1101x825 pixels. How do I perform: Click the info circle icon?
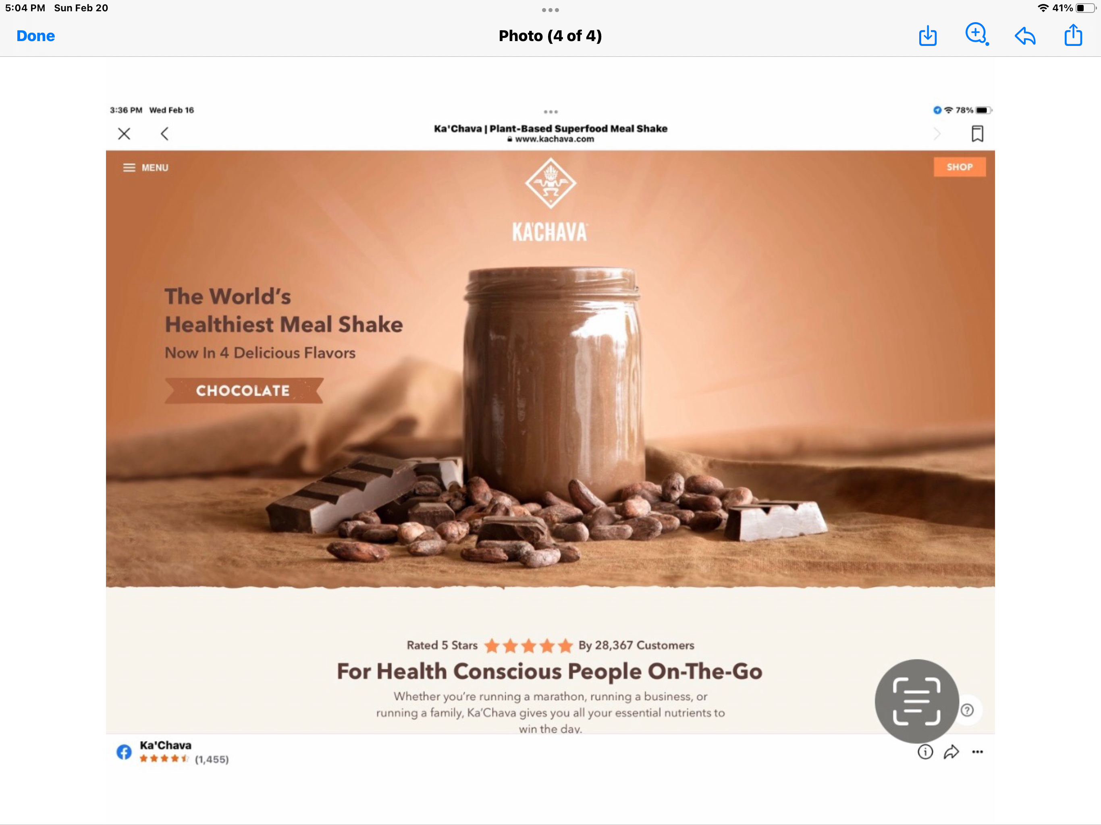[x=925, y=751]
